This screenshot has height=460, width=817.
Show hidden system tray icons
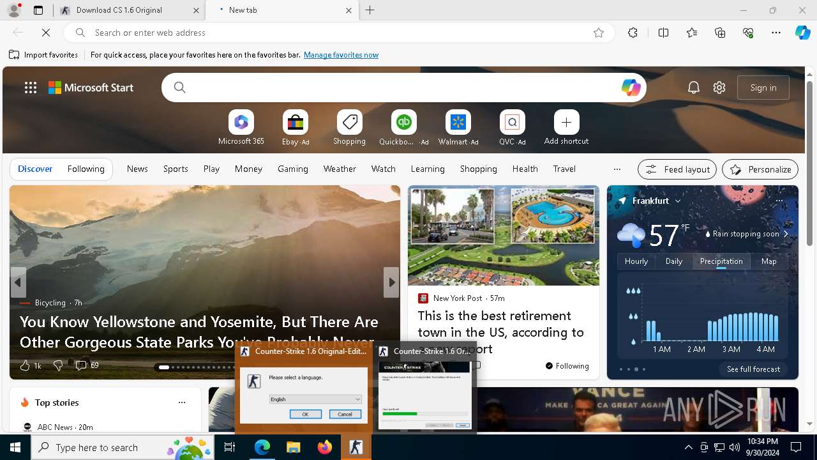click(688, 447)
